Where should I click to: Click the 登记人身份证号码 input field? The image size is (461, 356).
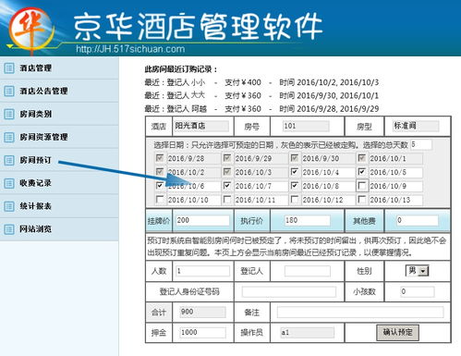(x=289, y=291)
